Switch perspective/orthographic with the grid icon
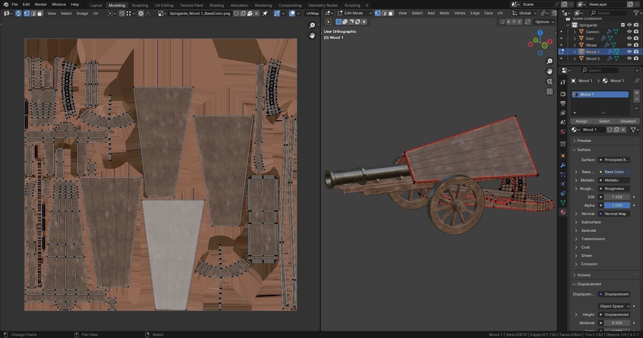643x338 pixels. [x=550, y=91]
